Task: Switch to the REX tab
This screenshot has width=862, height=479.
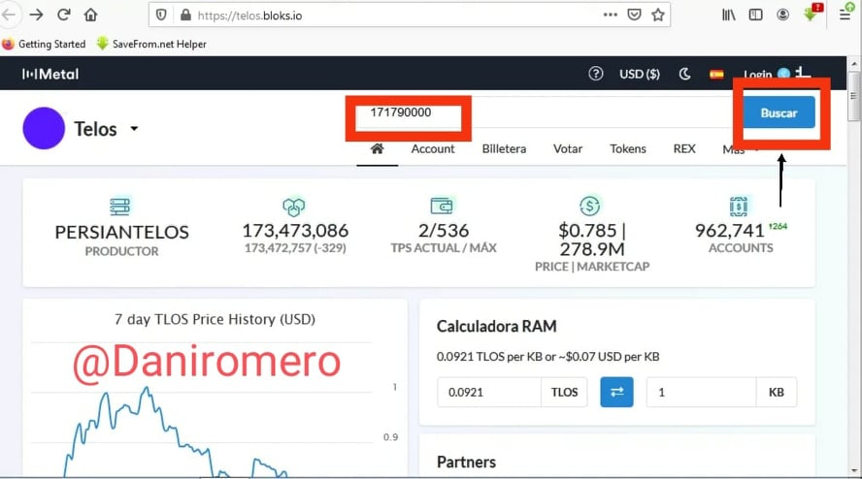Action: 684,149
